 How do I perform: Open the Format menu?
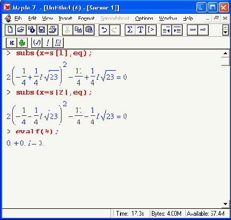87,18
